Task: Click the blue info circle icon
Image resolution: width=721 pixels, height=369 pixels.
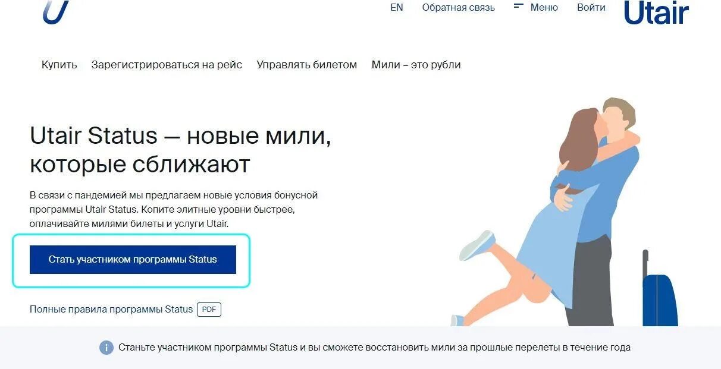Action: tap(106, 348)
